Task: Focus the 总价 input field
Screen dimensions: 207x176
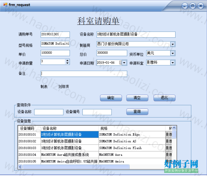Action: 112,53
